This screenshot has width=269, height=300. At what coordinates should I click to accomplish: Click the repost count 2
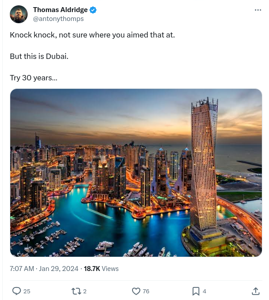85,291
